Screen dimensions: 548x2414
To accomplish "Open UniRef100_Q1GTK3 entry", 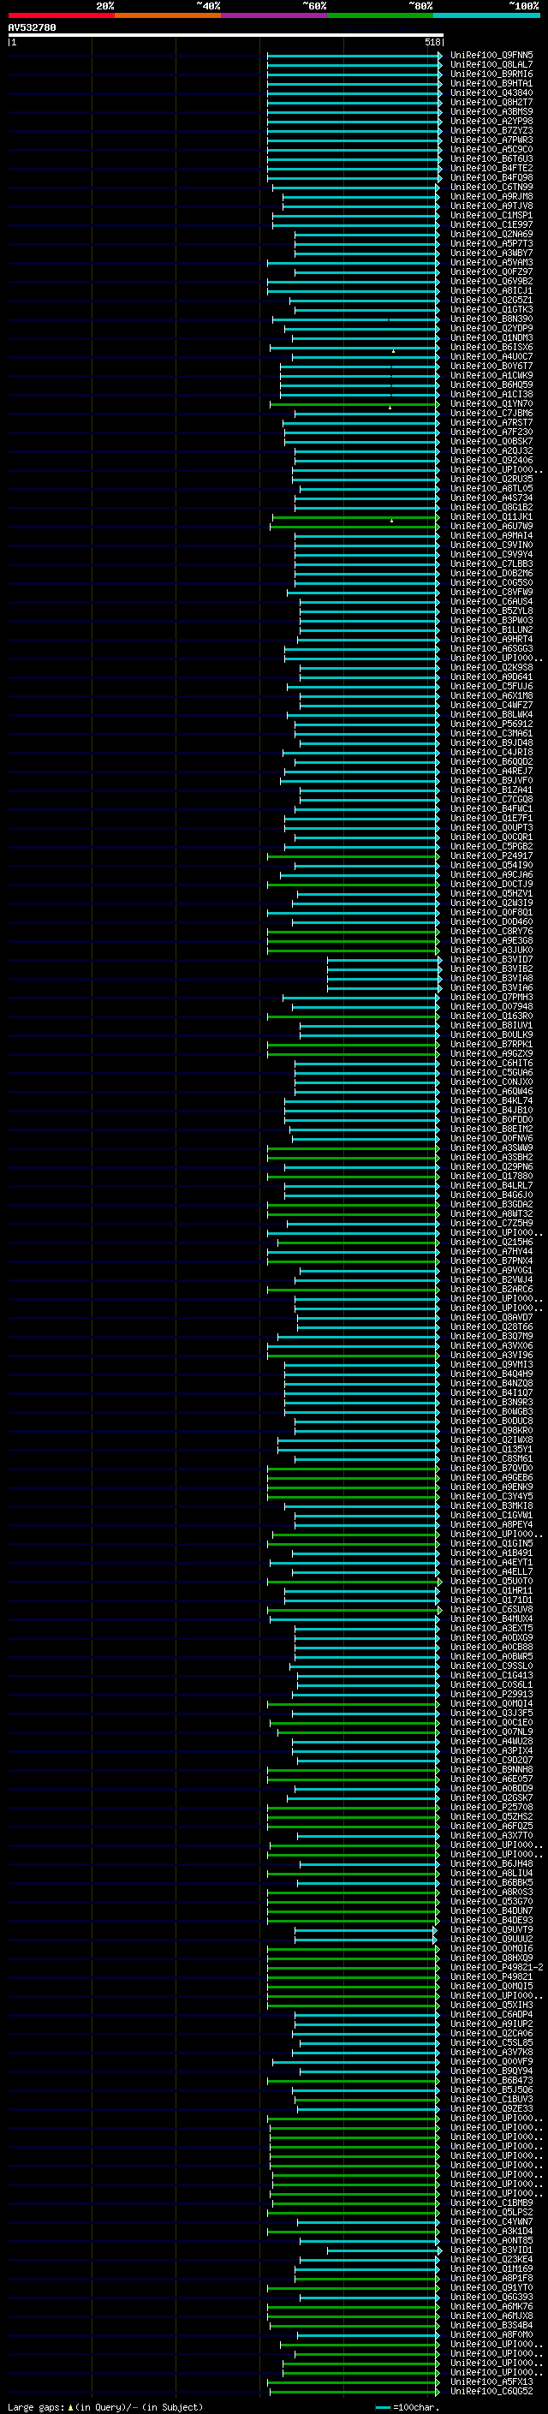I will click(x=491, y=309).
